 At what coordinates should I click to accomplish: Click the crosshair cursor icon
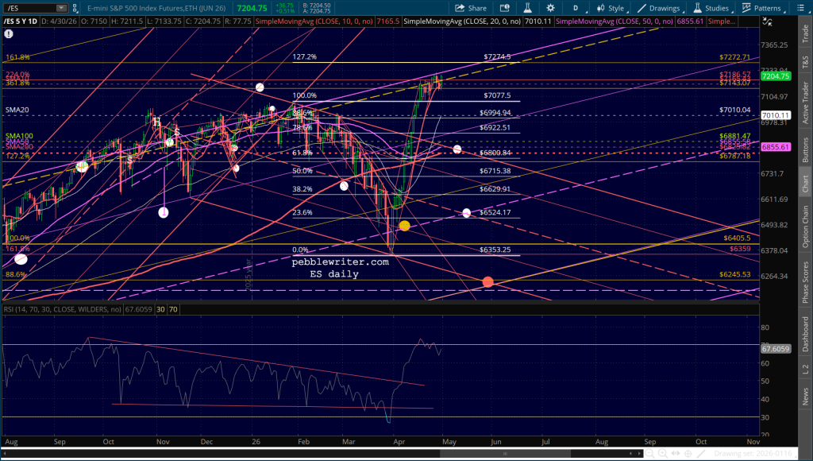click(688, 454)
